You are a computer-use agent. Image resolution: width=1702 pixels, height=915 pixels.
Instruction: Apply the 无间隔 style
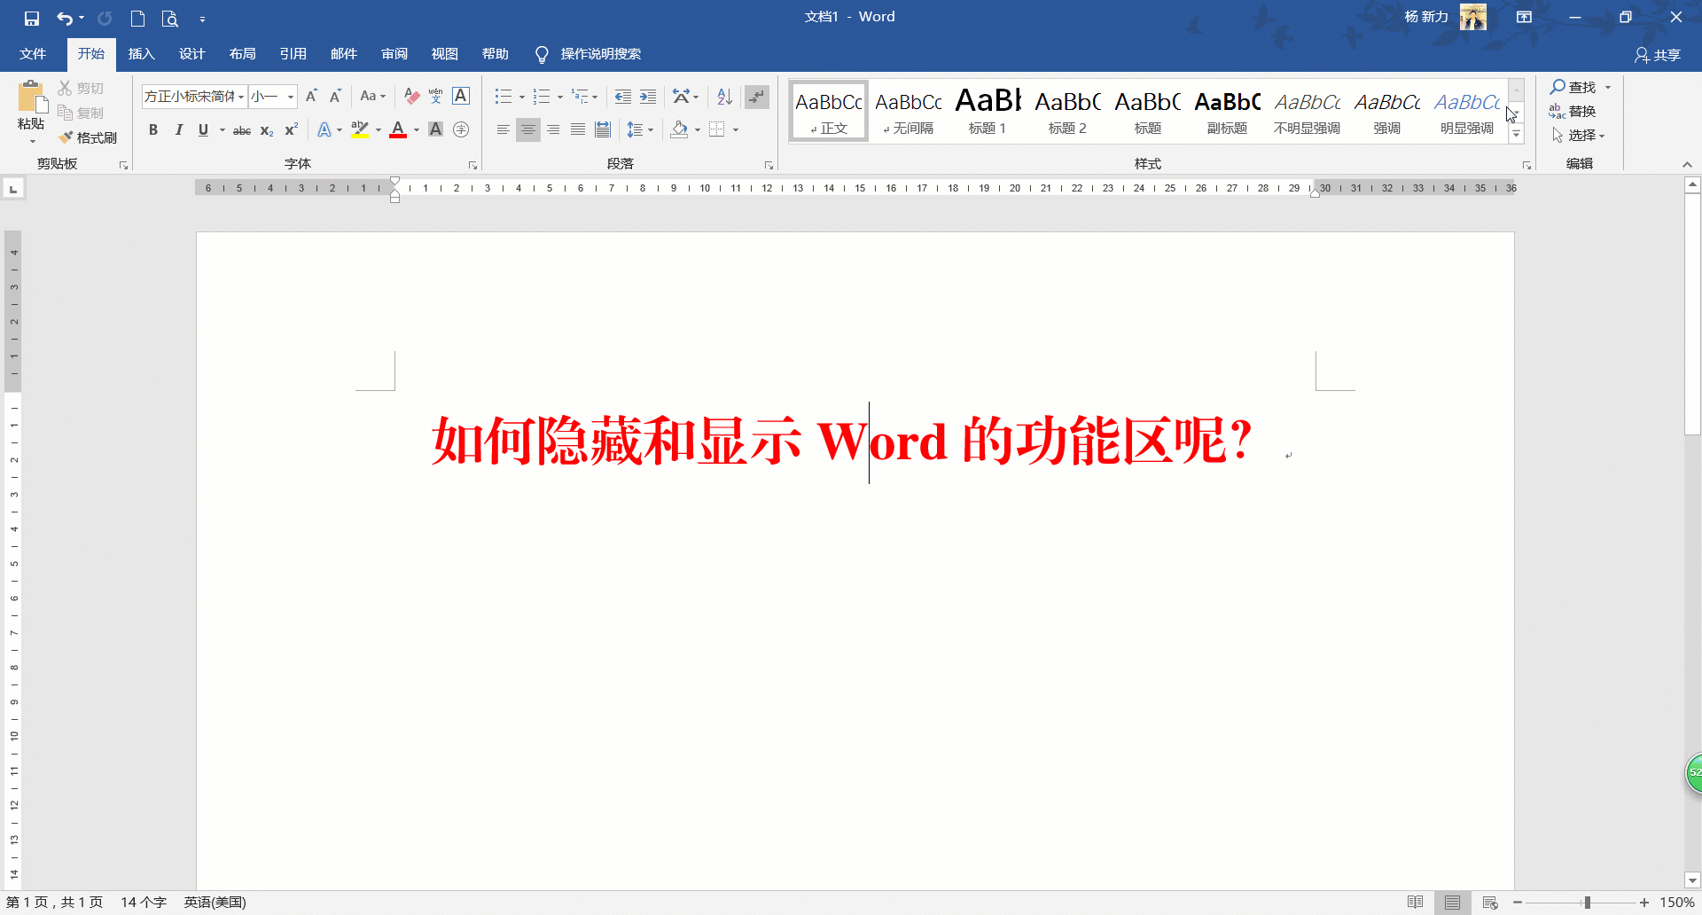coord(909,111)
